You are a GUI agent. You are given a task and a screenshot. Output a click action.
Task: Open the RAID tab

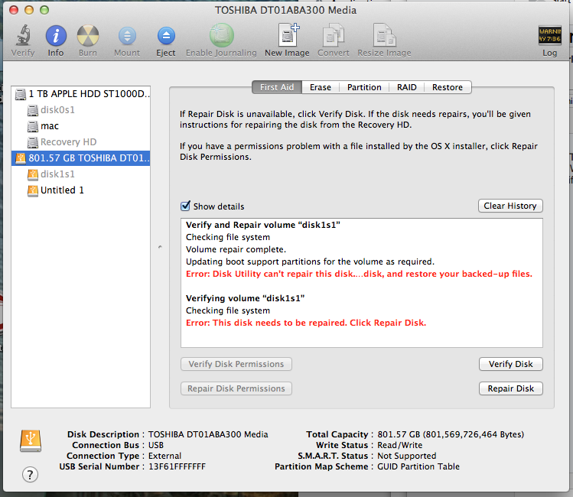tap(407, 87)
